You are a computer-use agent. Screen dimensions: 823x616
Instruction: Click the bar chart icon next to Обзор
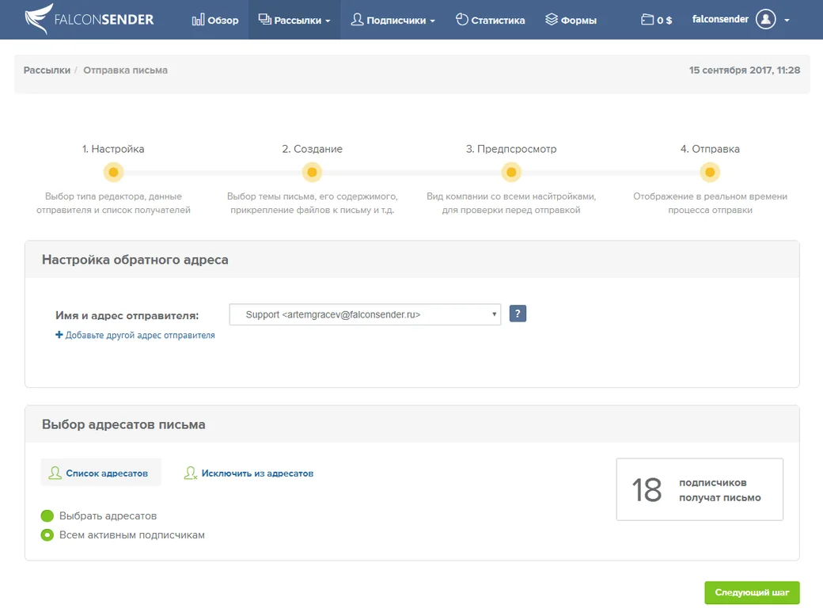tap(198, 20)
